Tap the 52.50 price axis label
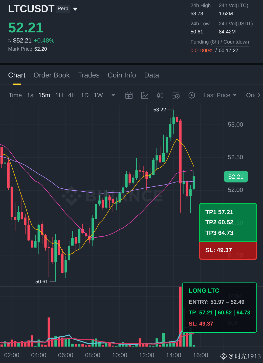The image size is (263, 363). [235, 157]
